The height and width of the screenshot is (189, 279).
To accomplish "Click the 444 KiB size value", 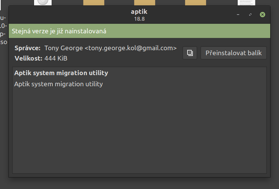I will click(56, 58).
